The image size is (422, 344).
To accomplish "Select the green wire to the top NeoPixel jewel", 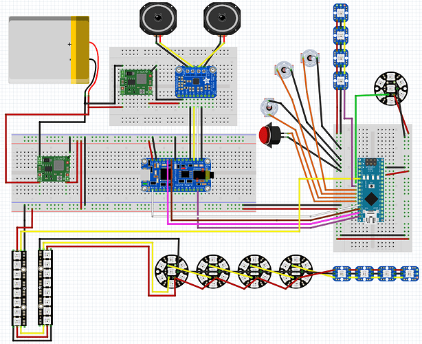I will coord(356,135).
